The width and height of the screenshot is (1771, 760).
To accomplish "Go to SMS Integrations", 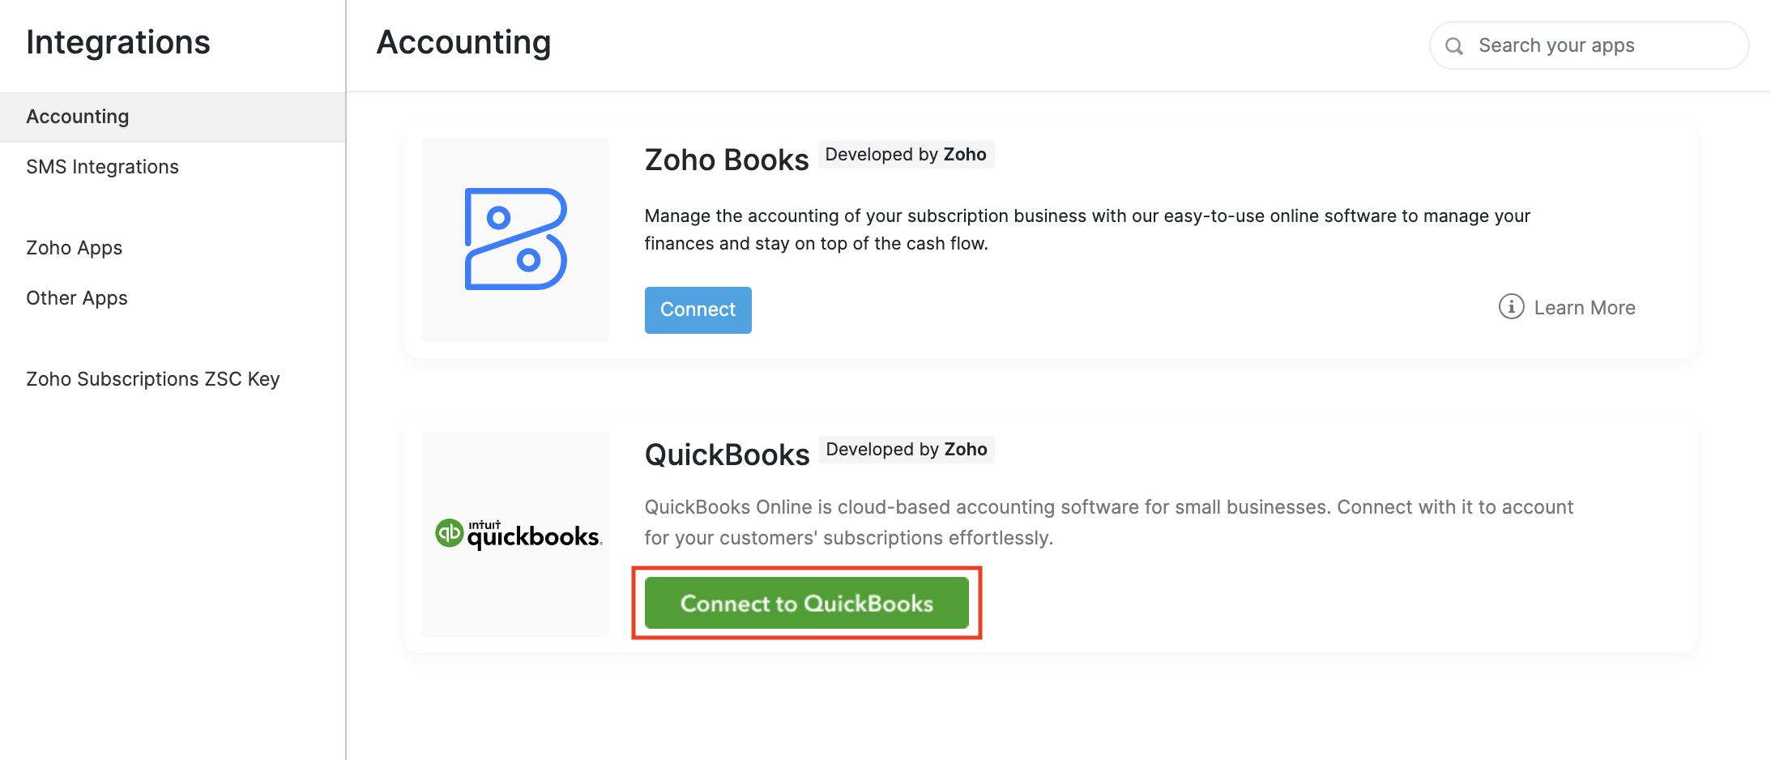I will click(102, 167).
